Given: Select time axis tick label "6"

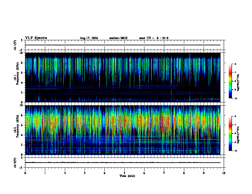Looking at the screenshot, I should (x=144, y=173).
